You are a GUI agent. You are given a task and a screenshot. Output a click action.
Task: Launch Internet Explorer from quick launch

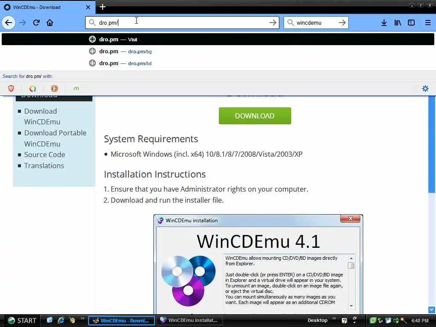pyautogui.click(x=61, y=320)
